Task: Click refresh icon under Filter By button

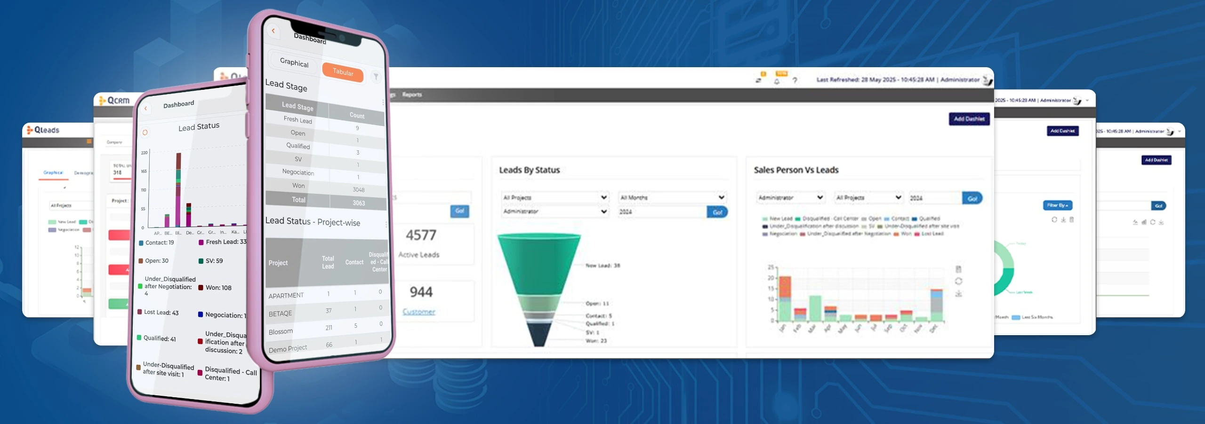Action: (x=1054, y=220)
